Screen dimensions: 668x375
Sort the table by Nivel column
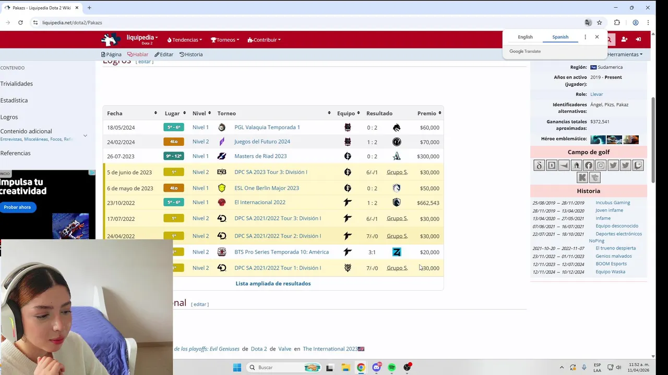point(209,113)
